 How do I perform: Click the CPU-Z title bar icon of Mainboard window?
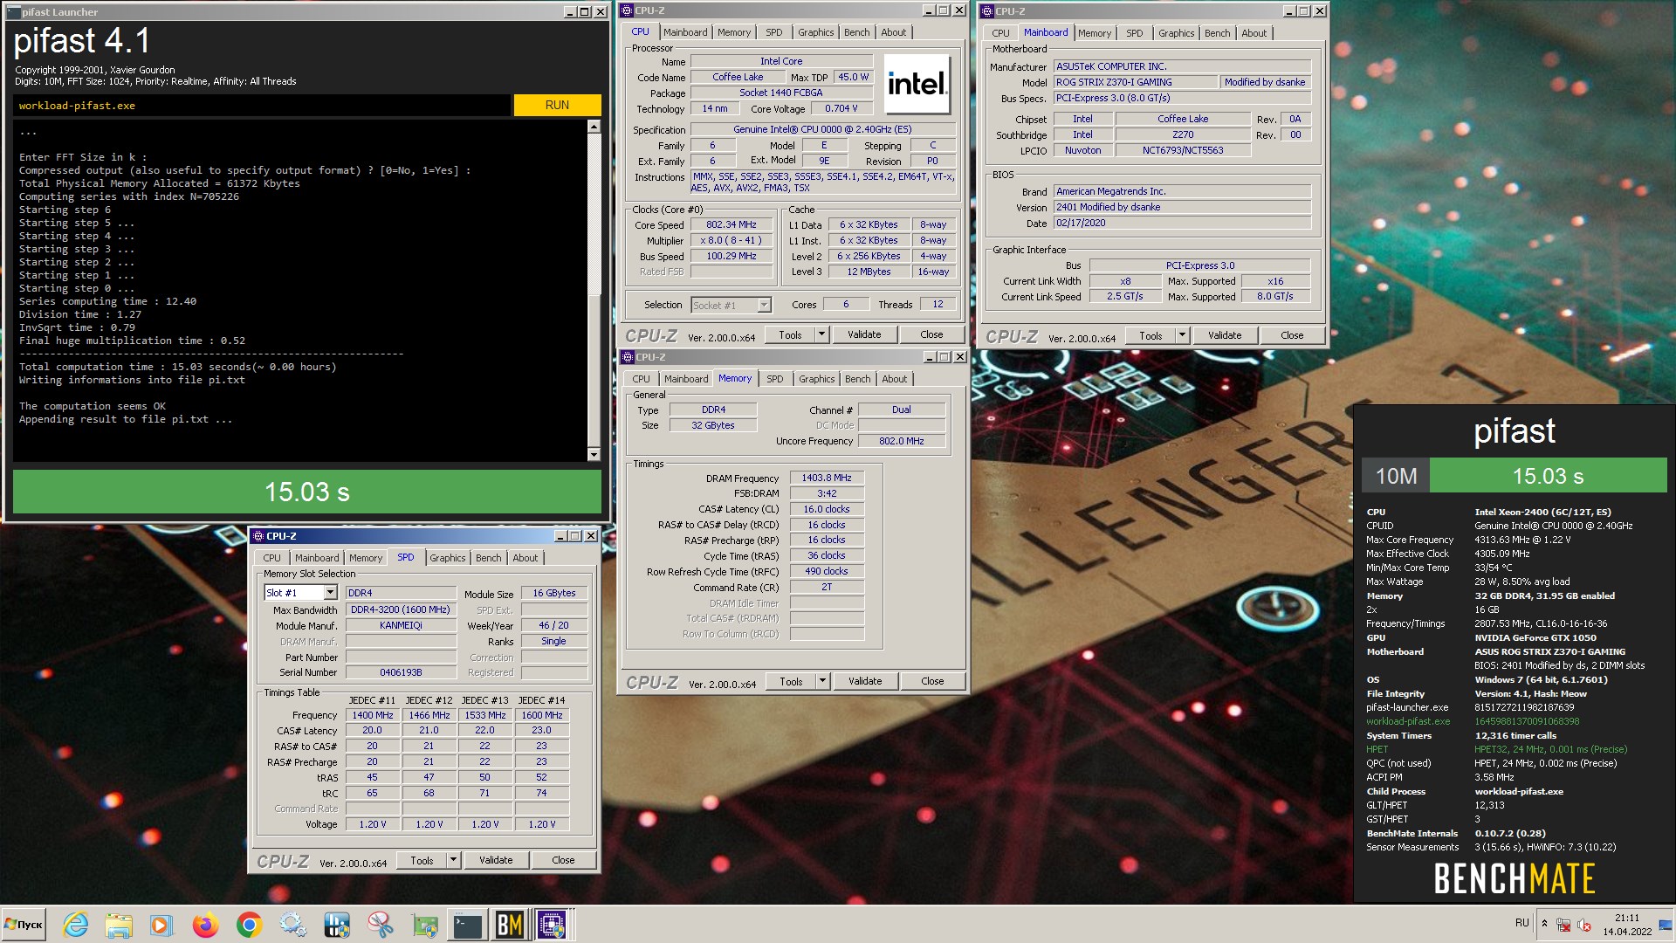pos(987,11)
